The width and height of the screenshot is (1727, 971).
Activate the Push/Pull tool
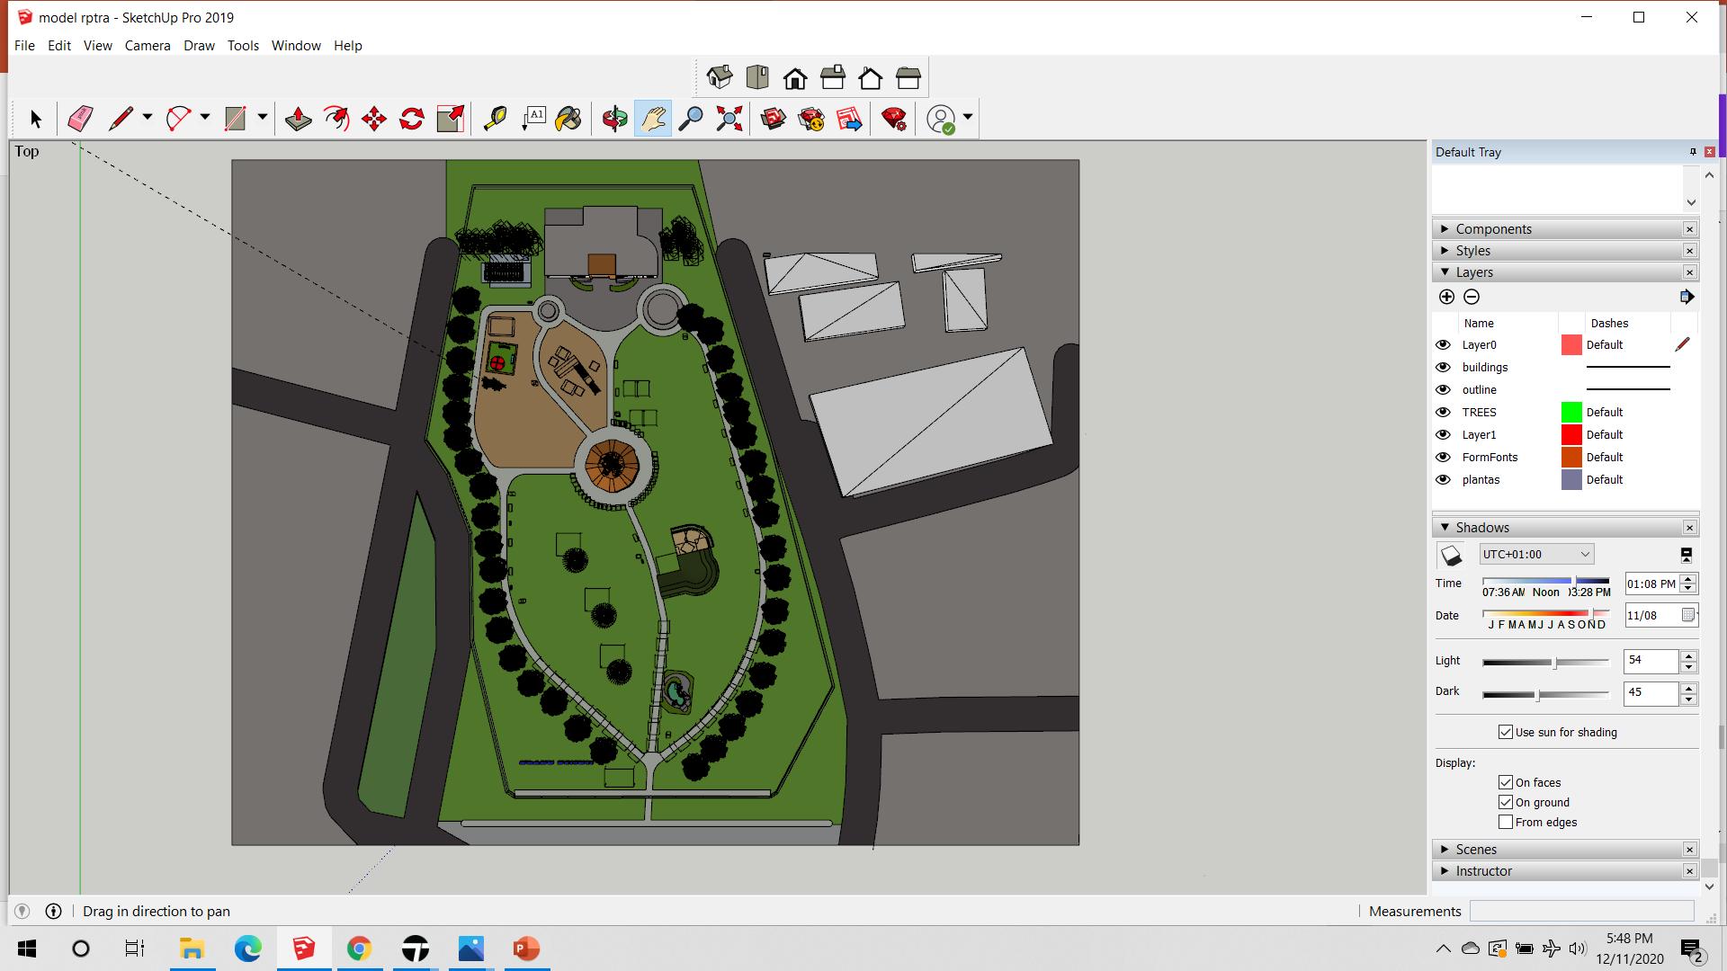pyautogui.click(x=298, y=119)
